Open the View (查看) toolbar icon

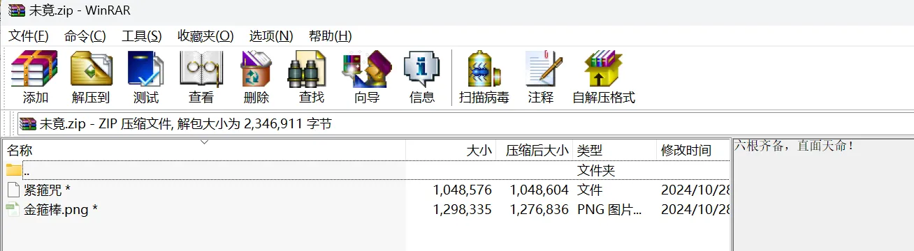(201, 77)
